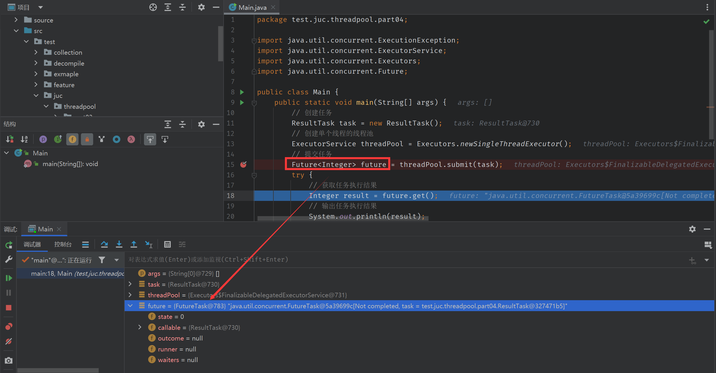Collapse the test package
This screenshot has height=373, width=716.
(26, 41)
